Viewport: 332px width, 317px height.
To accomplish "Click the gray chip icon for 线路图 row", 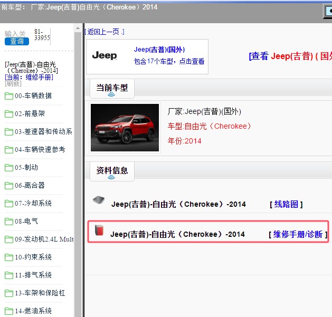I will (99, 200).
